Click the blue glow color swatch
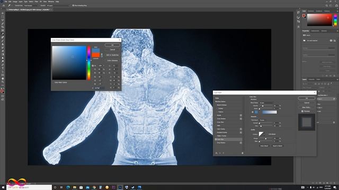The image size is (339, 190). tap(256, 112)
